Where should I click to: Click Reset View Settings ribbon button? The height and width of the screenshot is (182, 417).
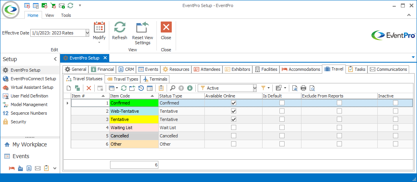[143, 33]
